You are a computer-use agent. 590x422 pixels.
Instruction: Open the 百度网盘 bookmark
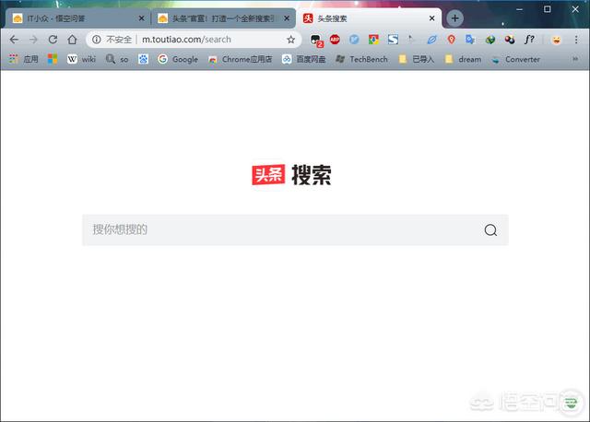tap(303, 59)
